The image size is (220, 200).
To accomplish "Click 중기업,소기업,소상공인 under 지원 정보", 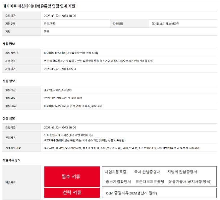I will tap(58, 90).
